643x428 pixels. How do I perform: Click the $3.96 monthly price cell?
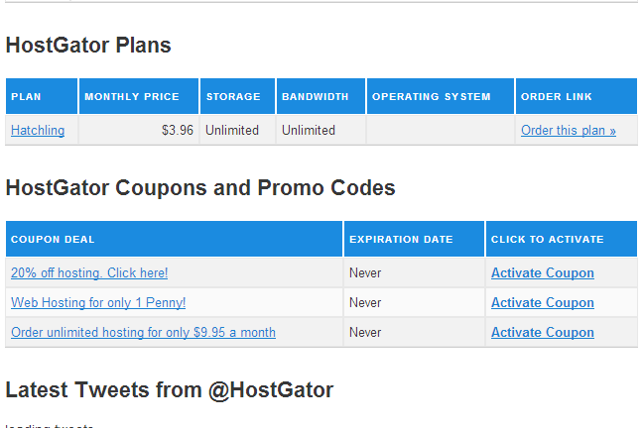click(x=178, y=130)
